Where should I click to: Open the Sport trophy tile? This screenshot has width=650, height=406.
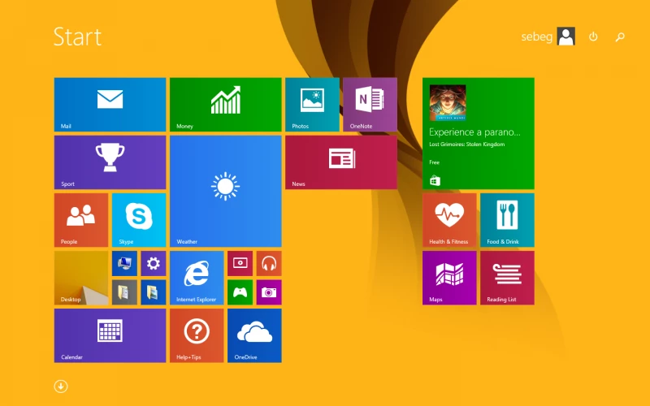tap(110, 162)
